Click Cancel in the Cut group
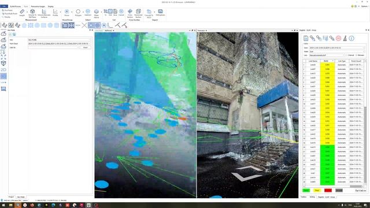Viewport: 370px width, 208px height. pos(121,13)
